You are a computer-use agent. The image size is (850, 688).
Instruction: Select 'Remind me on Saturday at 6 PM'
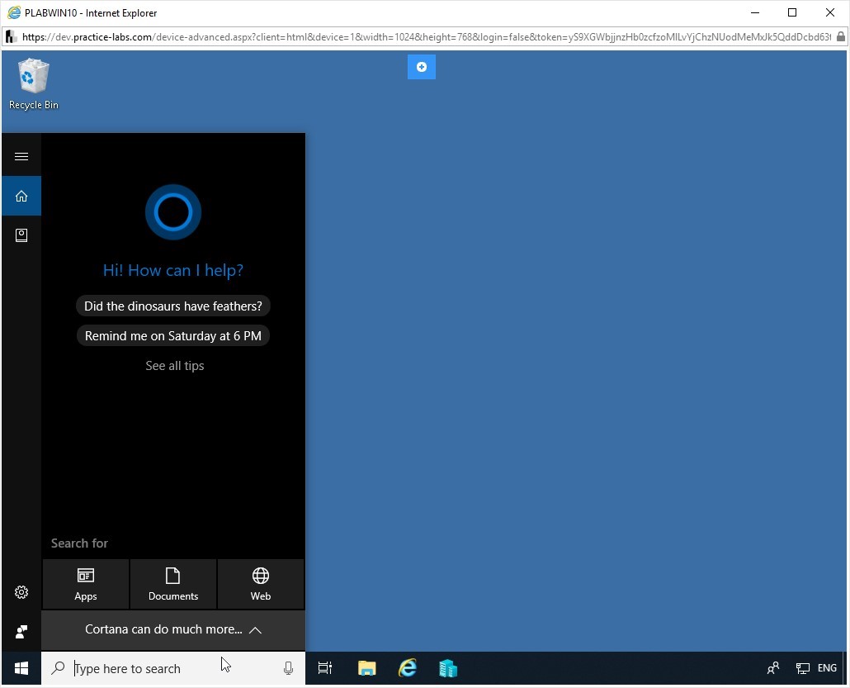pos(173,336)
